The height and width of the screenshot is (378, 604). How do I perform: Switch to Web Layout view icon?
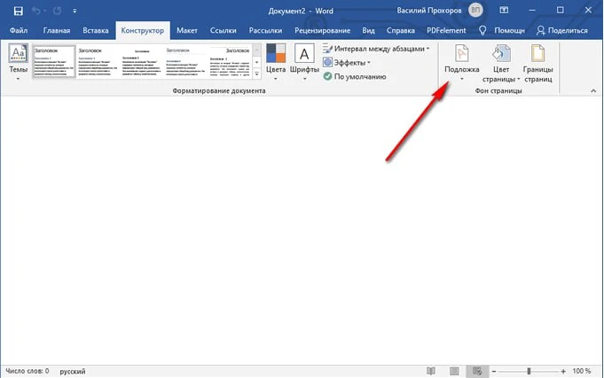coord(477,371)
